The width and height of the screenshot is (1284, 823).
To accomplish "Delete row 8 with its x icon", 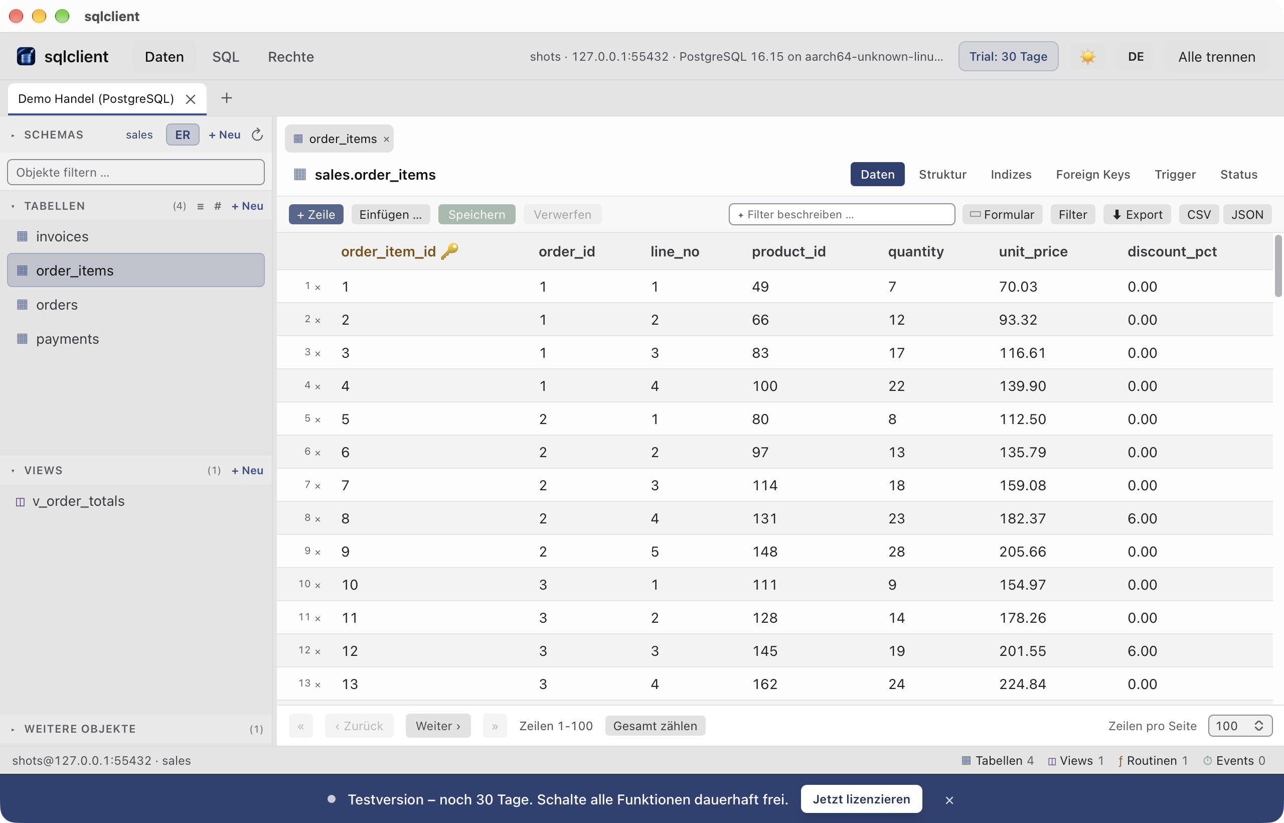I will pos(318,519).
